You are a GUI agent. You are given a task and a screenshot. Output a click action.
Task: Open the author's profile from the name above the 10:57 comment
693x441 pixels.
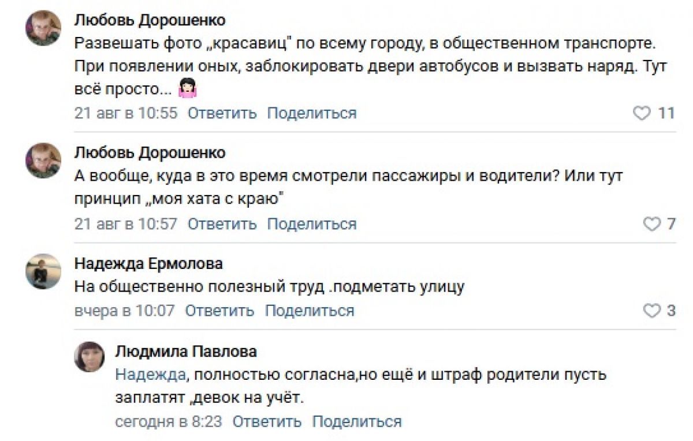tap(150, 153)
